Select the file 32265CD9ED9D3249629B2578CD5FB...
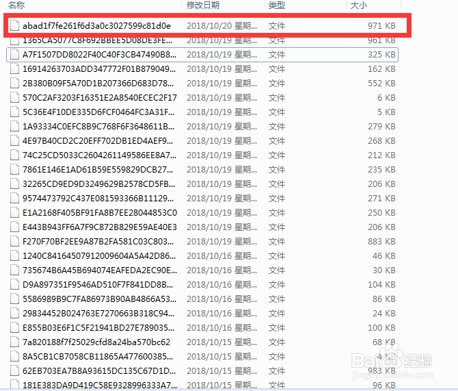The image size is (458, 391). 98,184
